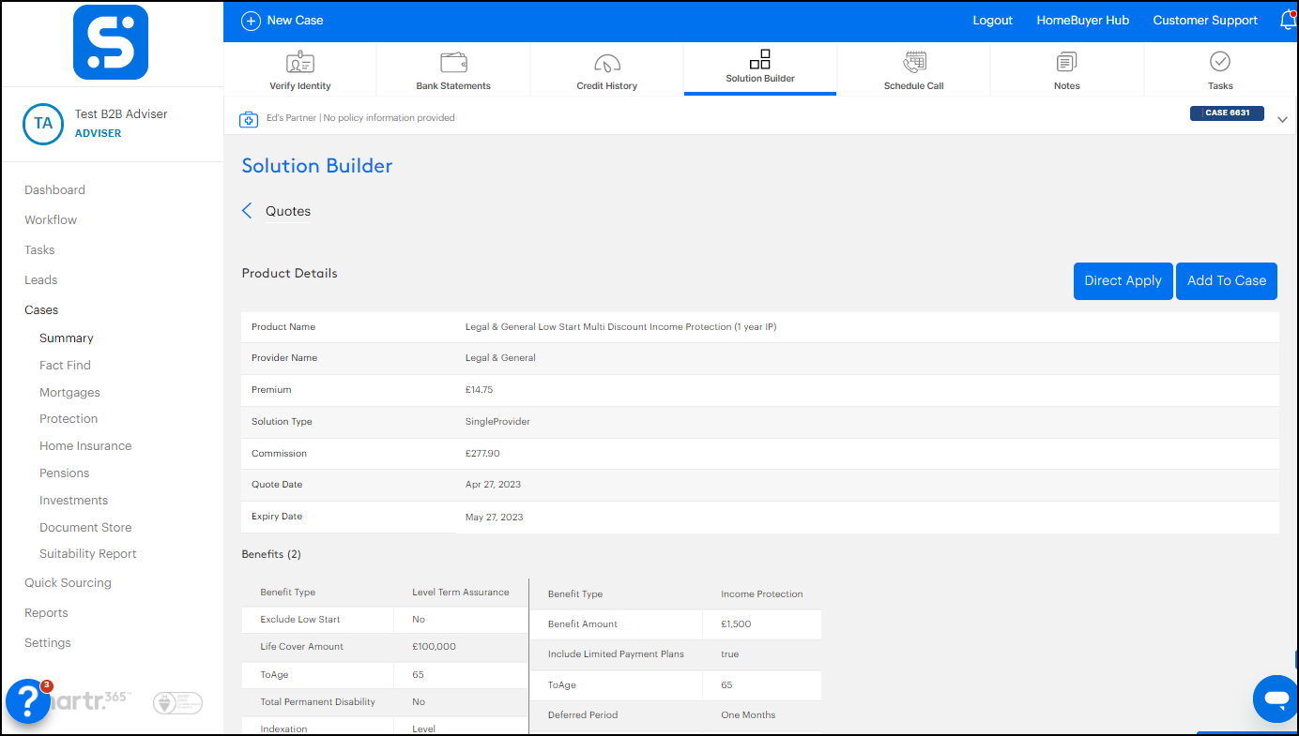Click the Schedule Call phone calendar icon
Viewport: 1299px width, 736px height.
pos(914,63)
